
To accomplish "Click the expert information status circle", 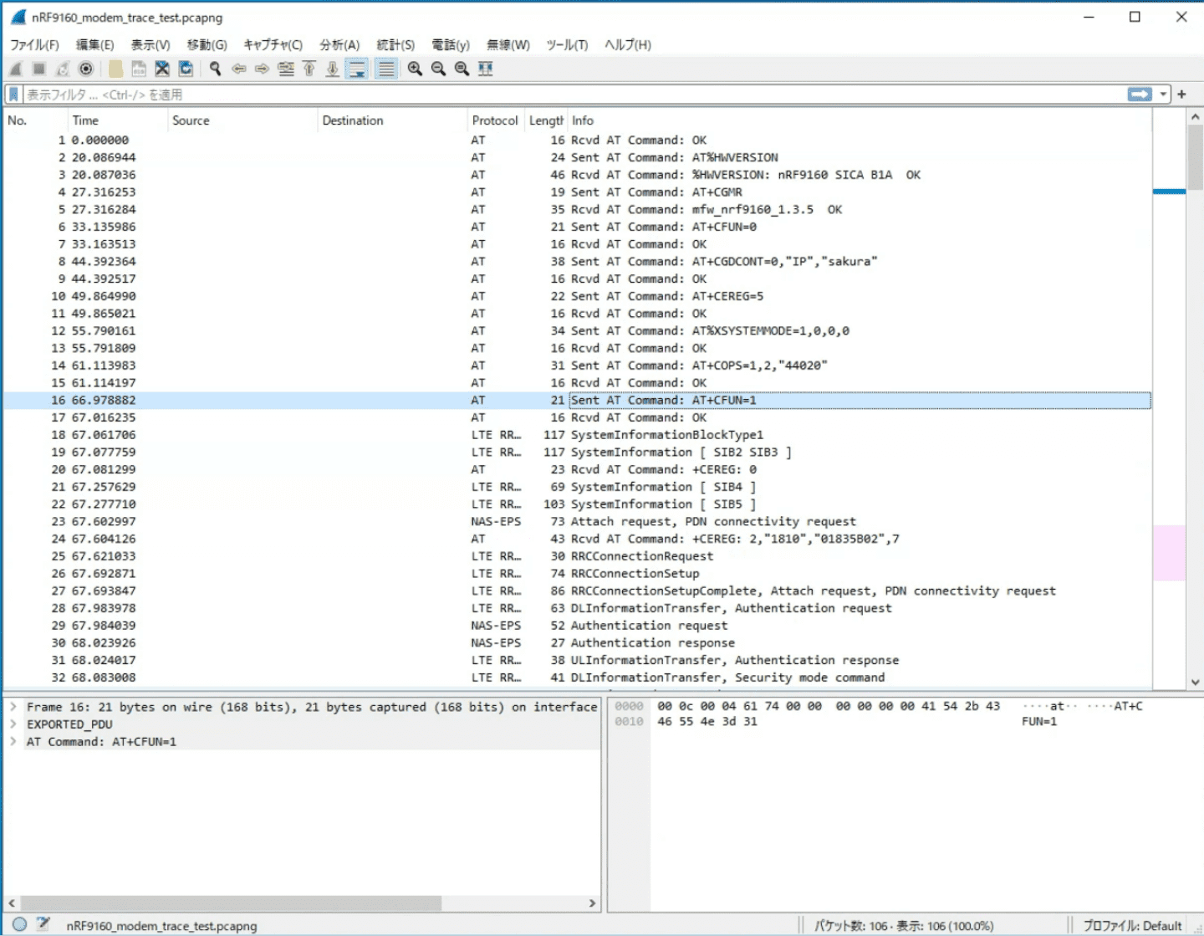I will 19,924.
